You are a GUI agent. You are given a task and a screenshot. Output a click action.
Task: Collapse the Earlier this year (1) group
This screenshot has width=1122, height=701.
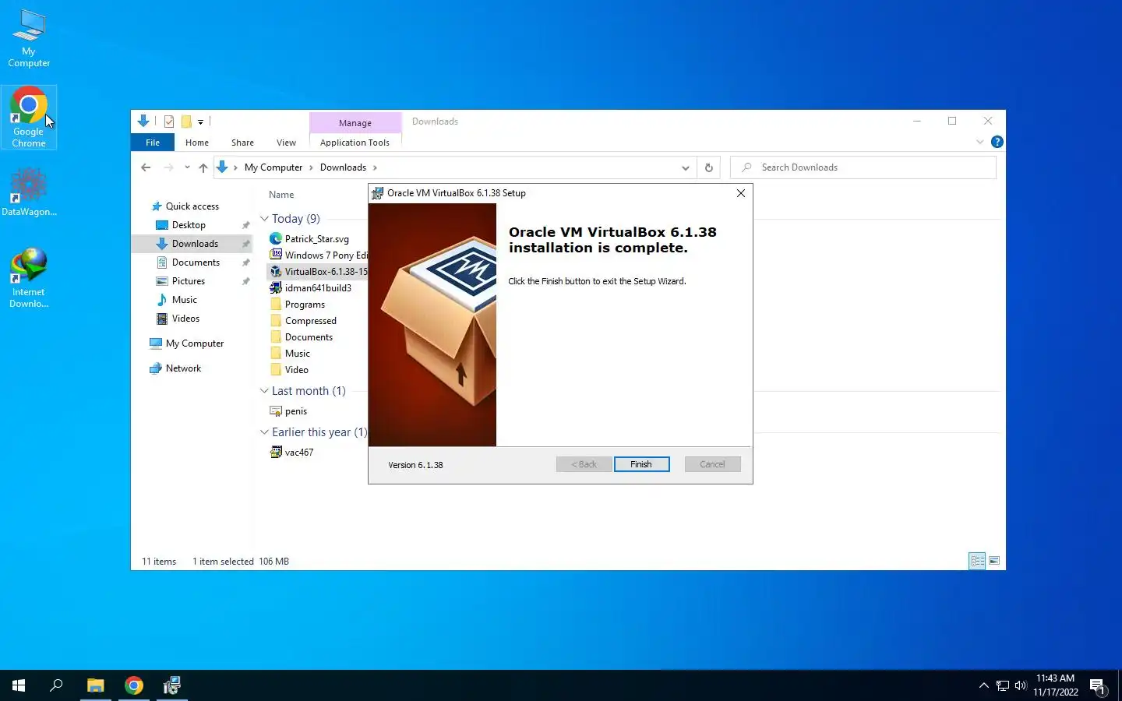pos(264,432)
